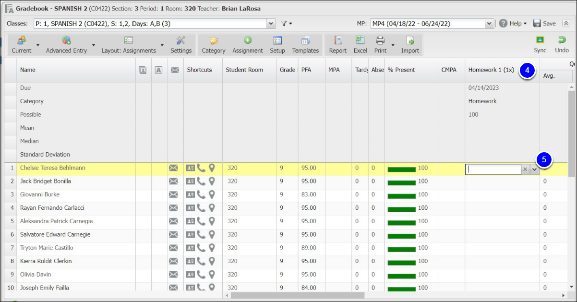This screenshot has width=577, height=302.
Task: Clear the Homework cell with X button
Action: click(x=525, y=169)
